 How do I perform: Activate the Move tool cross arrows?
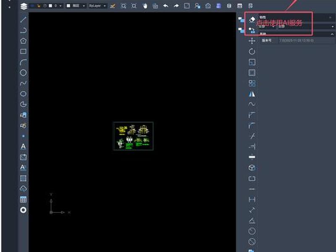pos(252,41)
